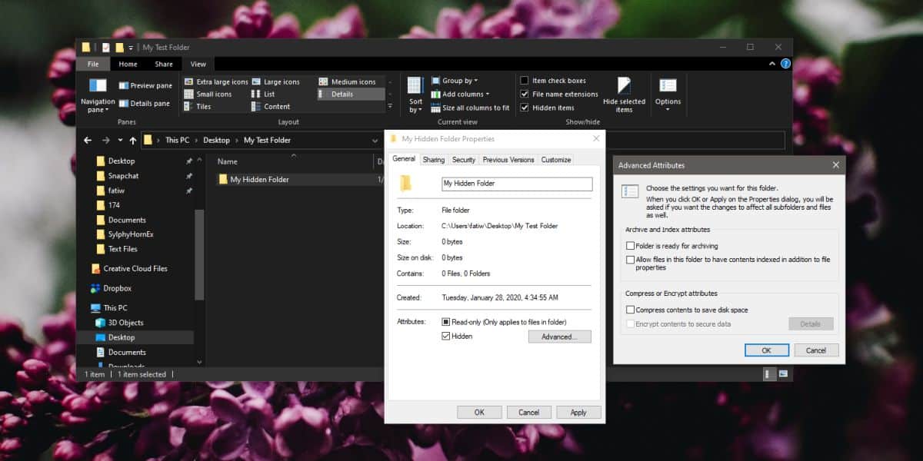Click Cancel in Advanced Attributes
The width and height of the screenshot is (923, 461).
pos(816,350)
